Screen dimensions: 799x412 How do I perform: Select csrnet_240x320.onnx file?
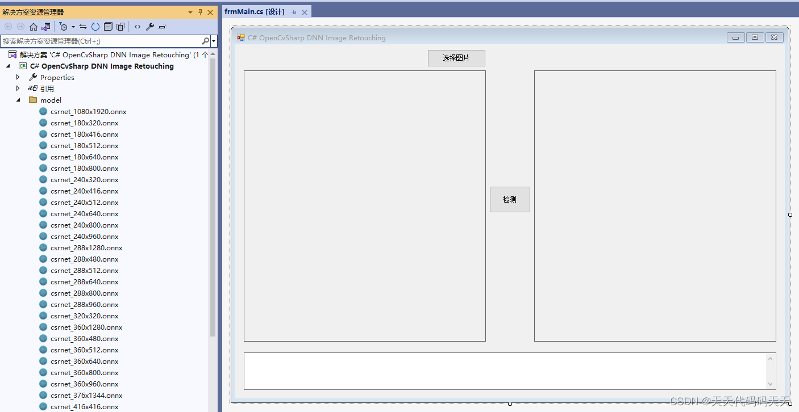[x=84, y=180]
